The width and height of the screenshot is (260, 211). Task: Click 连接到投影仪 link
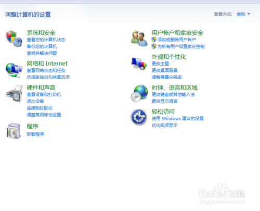[x=40, y=108]
